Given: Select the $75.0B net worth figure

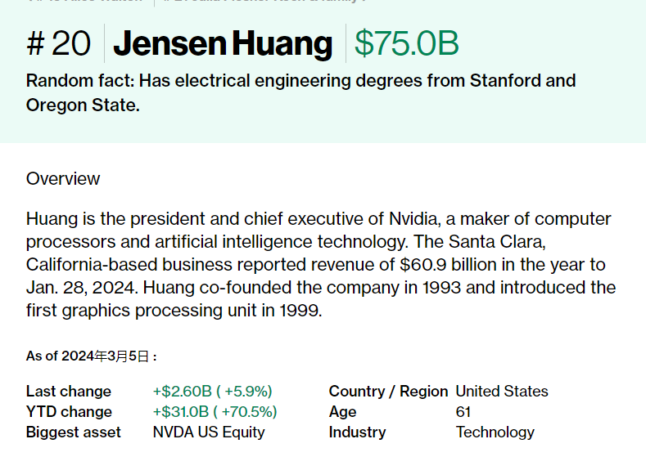Looking at the screenshot, I should pos(407,43).
